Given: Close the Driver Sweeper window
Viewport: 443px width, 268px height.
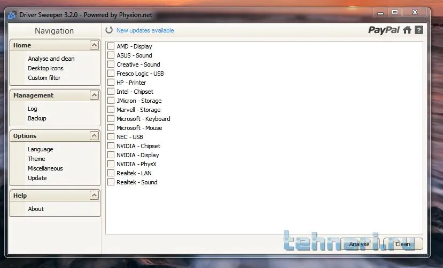Looking at the screenshot, I should tap(415, 12).
